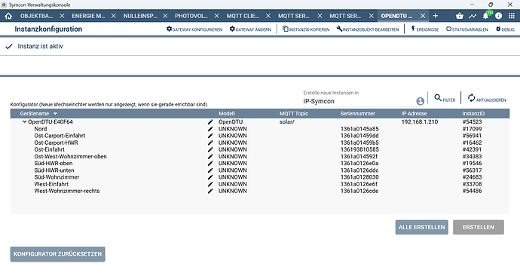The height and width of the screenshot is (273, 520).
Task: Collapse the OpenDTU-E40F64 tree node
Action: point(24,121)
